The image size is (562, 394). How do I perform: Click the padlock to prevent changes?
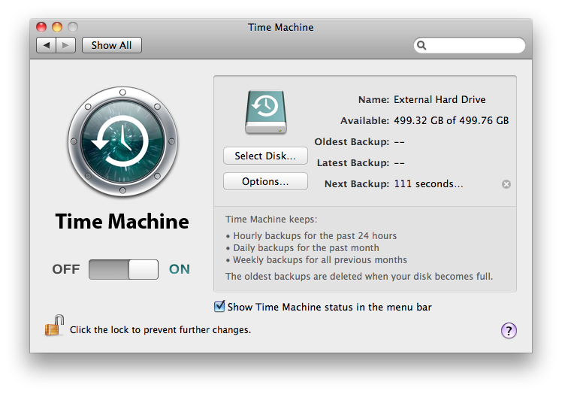click(53, 326)
